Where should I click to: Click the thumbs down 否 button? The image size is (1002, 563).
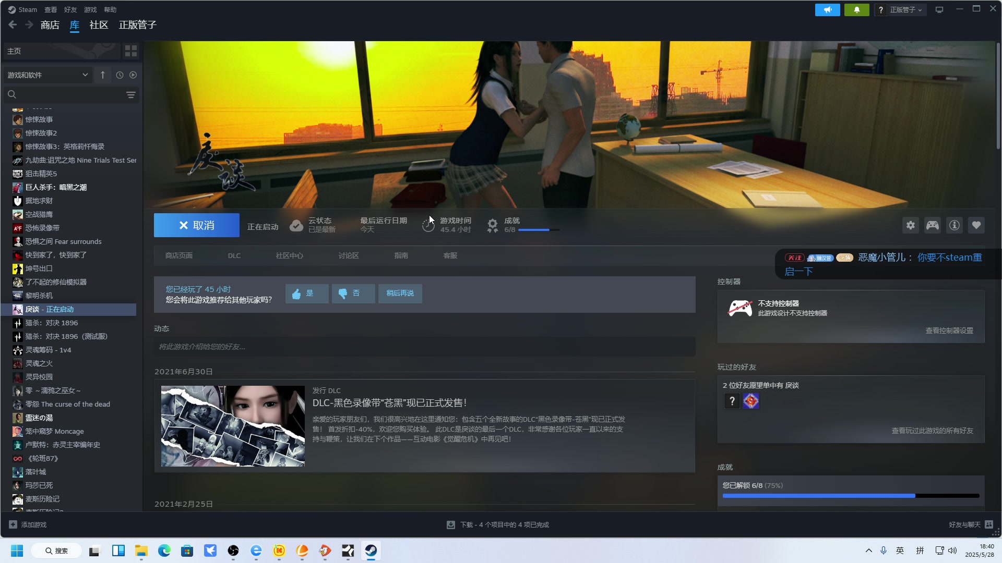[x=353, y=293]
